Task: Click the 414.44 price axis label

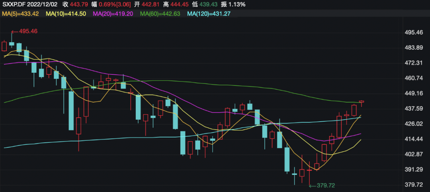Action: pyautogui.click(x=414, y=139)
